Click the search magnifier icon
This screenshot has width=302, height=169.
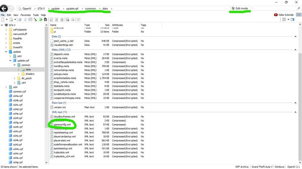tap(299, 8)
